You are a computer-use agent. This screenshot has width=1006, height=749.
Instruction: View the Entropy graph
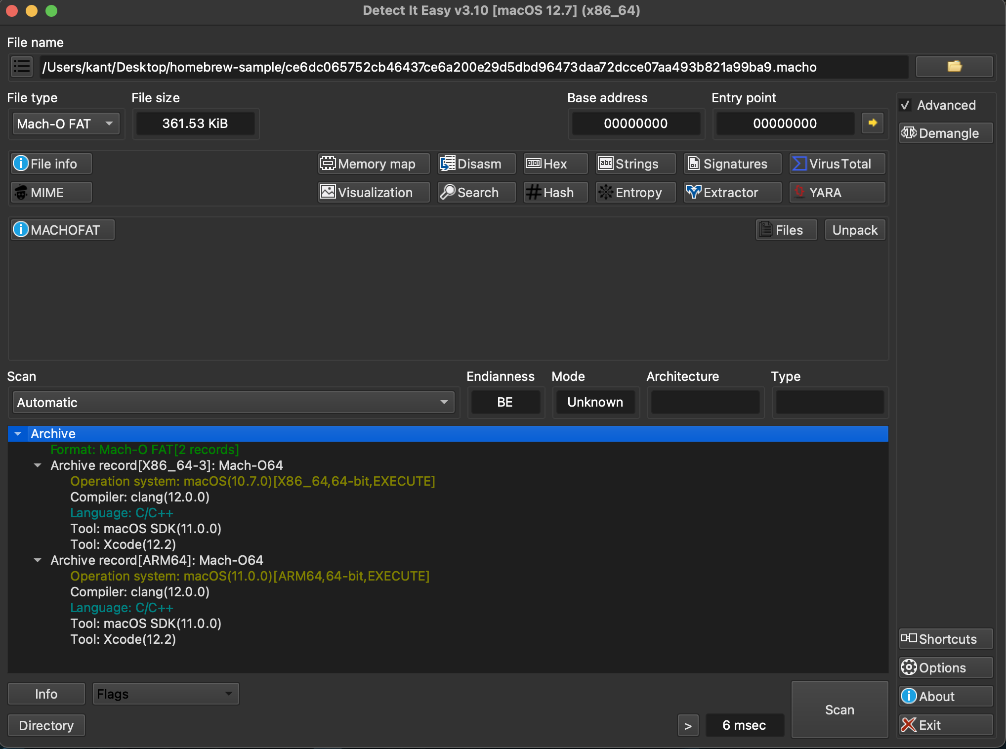click(x=635, y=192)
